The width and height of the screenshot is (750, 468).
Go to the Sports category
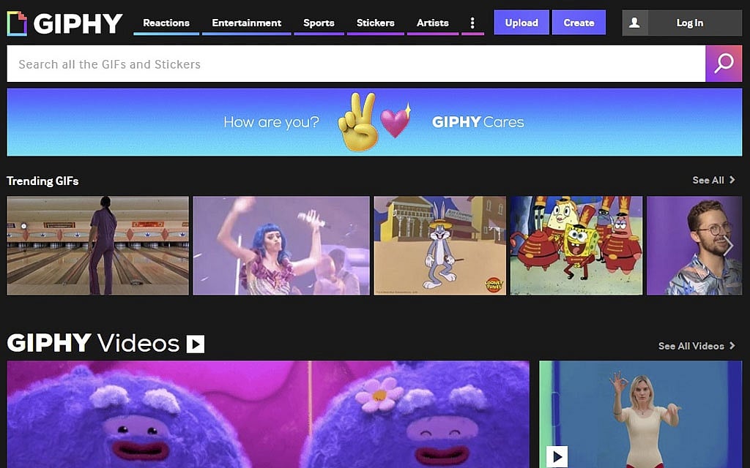point(319,23)
